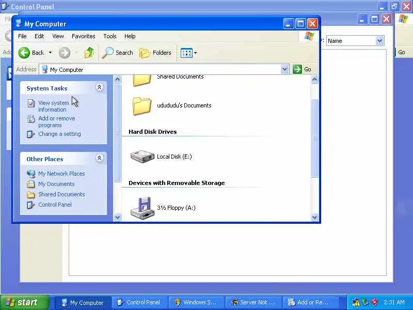Select the udududu's Documents folder

click(172, 106)
